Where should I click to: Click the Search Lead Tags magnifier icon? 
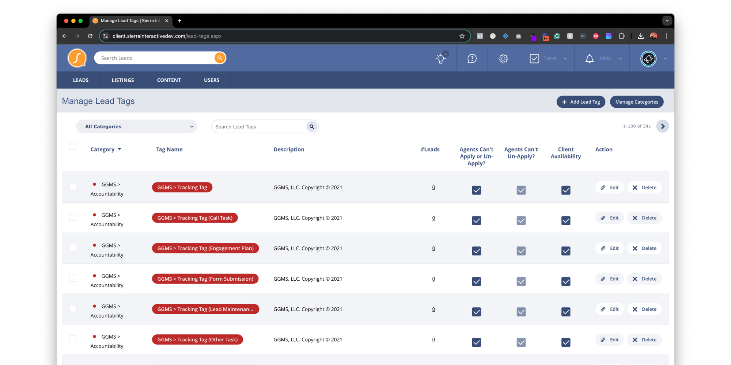coord(312,127)
